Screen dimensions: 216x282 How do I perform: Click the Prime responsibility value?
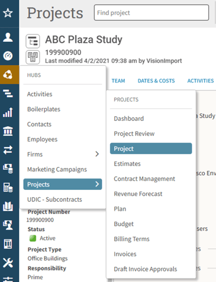pos(35,277)
